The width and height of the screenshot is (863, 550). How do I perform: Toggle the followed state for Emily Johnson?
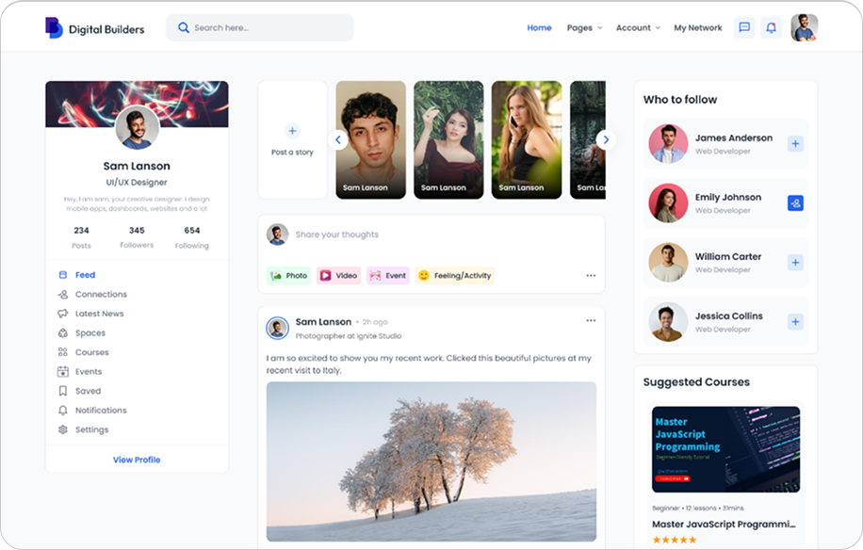[795, 202]
